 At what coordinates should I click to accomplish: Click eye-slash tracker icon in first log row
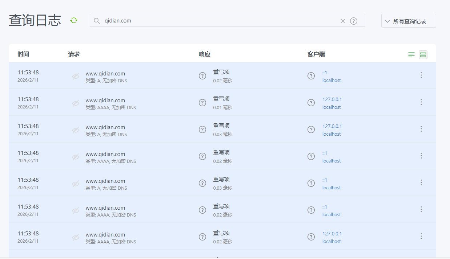tap(76, 77)
